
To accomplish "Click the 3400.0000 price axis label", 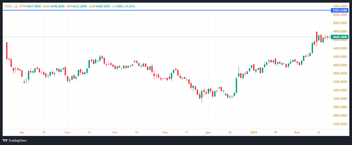I will 340,90.
